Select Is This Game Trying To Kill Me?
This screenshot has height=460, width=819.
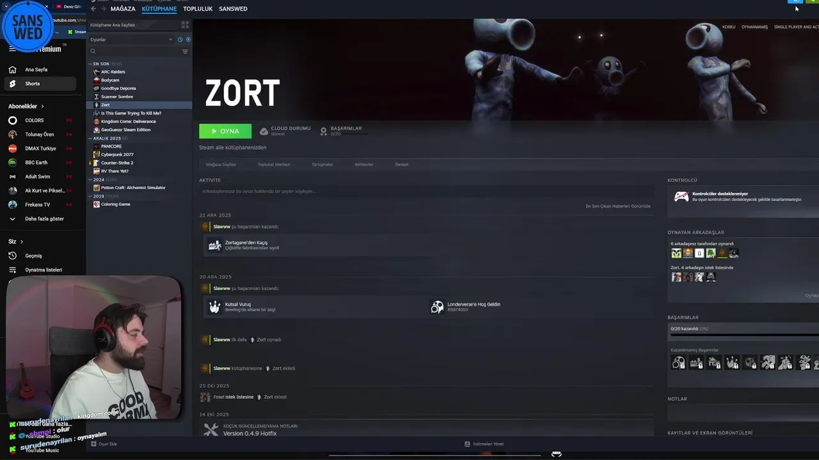(x=131, y=113)
